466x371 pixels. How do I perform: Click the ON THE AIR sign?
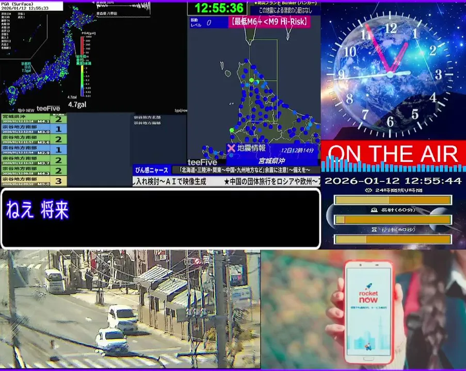(393, 154)
